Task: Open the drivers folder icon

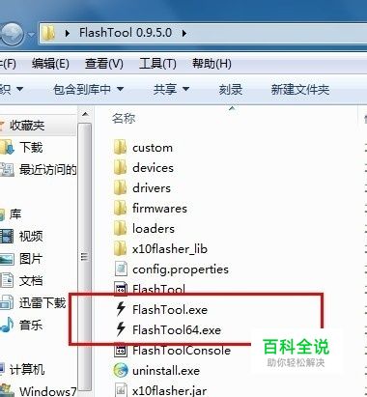Action: tap(120, 188)
